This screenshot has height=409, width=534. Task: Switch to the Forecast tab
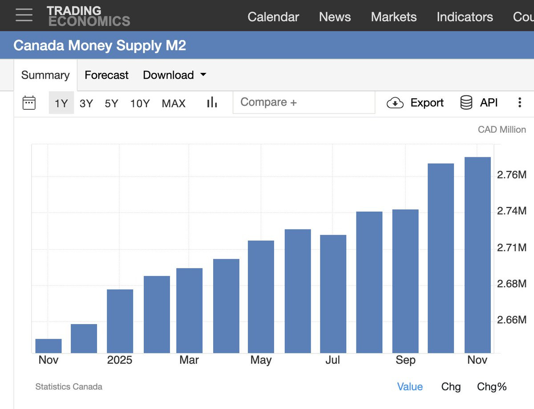pos(106,75)
